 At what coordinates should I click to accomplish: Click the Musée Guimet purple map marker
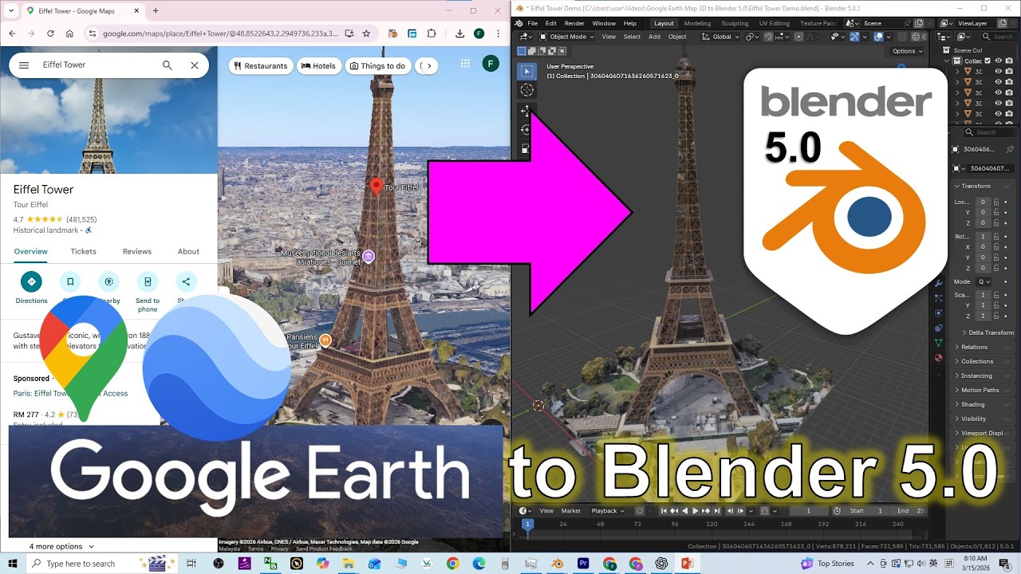[368, 257]
